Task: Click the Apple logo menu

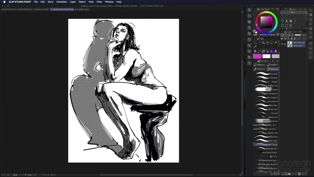Action: [4, 2]
